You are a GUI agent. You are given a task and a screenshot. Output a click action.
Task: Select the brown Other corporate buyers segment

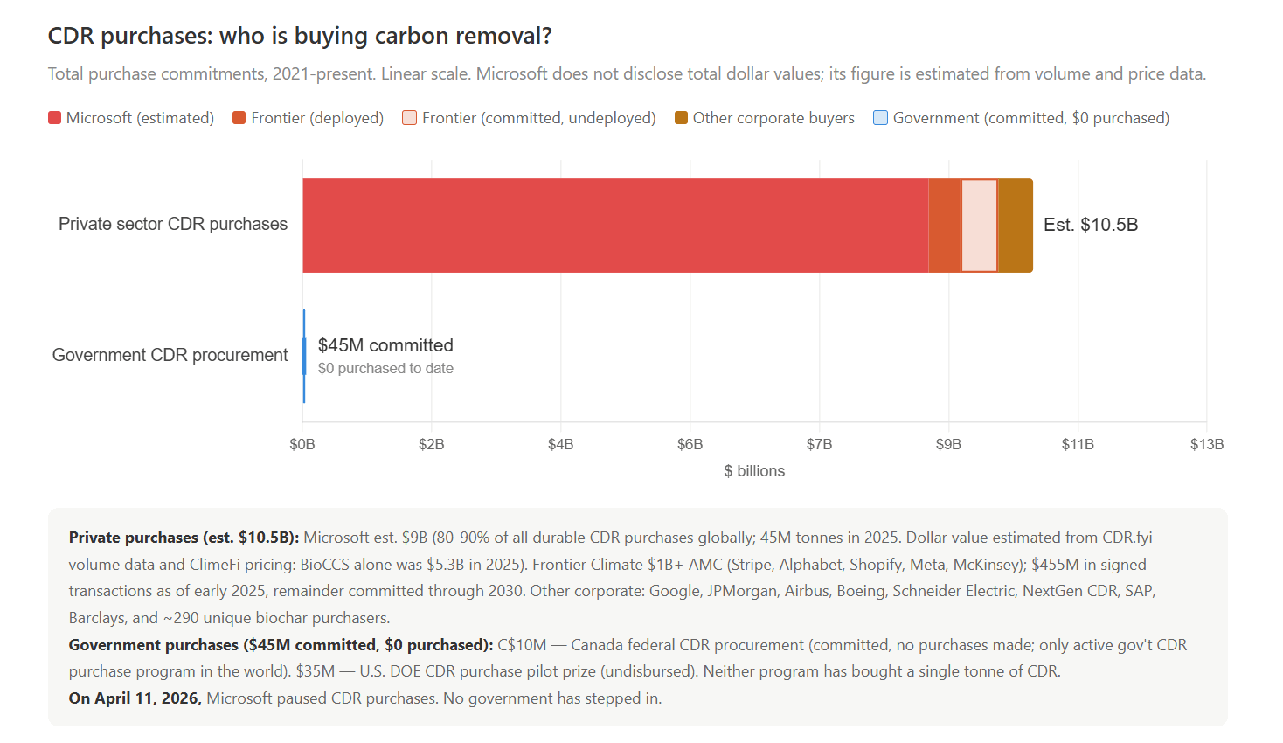point(1016,226)
